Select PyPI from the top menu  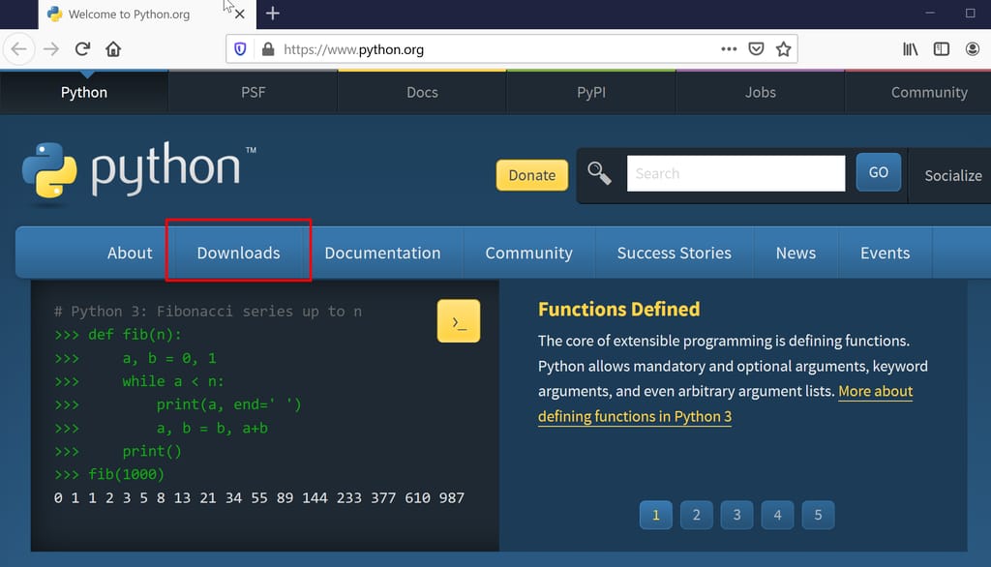coord(590,92)
